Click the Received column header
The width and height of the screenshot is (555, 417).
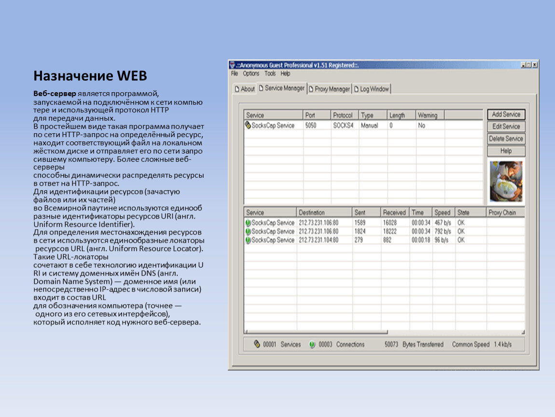click(x=395, y=212)
